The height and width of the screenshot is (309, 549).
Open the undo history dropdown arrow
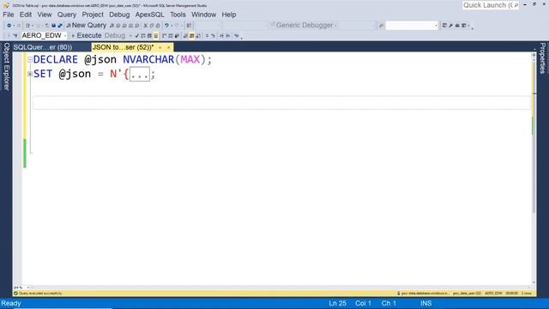[172, 25]
